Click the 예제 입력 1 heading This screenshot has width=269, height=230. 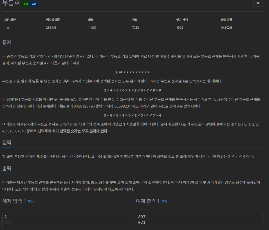coord(14,201)
